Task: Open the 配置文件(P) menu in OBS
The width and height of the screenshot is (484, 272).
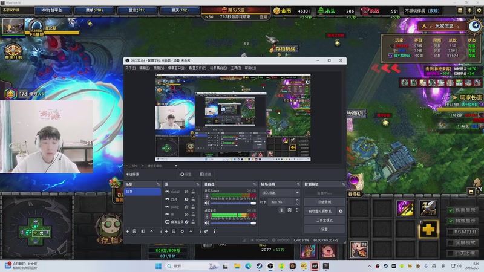Action: point(198,68)
